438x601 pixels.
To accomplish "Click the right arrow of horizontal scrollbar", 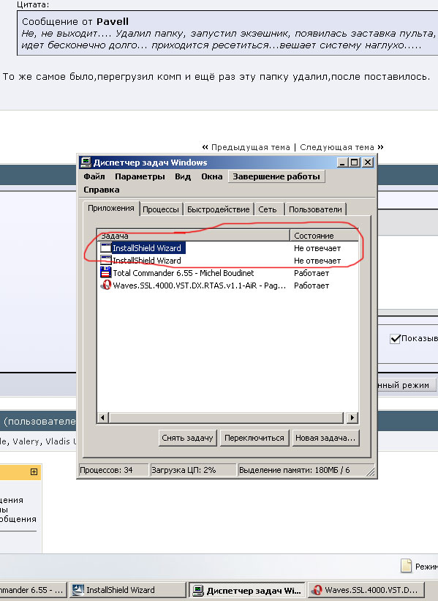I will pos(352,417).
